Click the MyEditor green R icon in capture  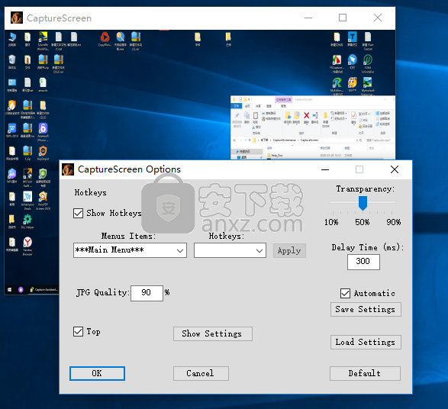coord(337,83)
